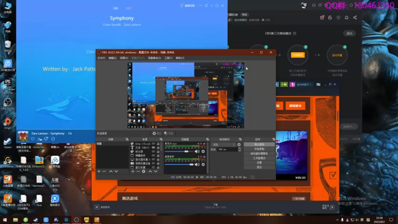Move source down in sources list
Viewport: 398px width, 224px height.
tap(156, 171)
